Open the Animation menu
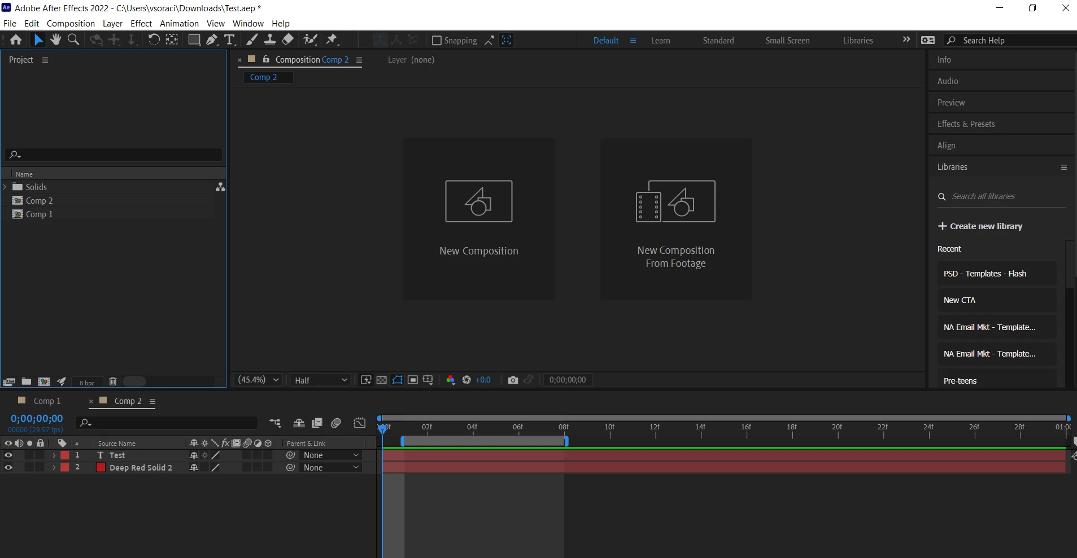 point(179,24)
